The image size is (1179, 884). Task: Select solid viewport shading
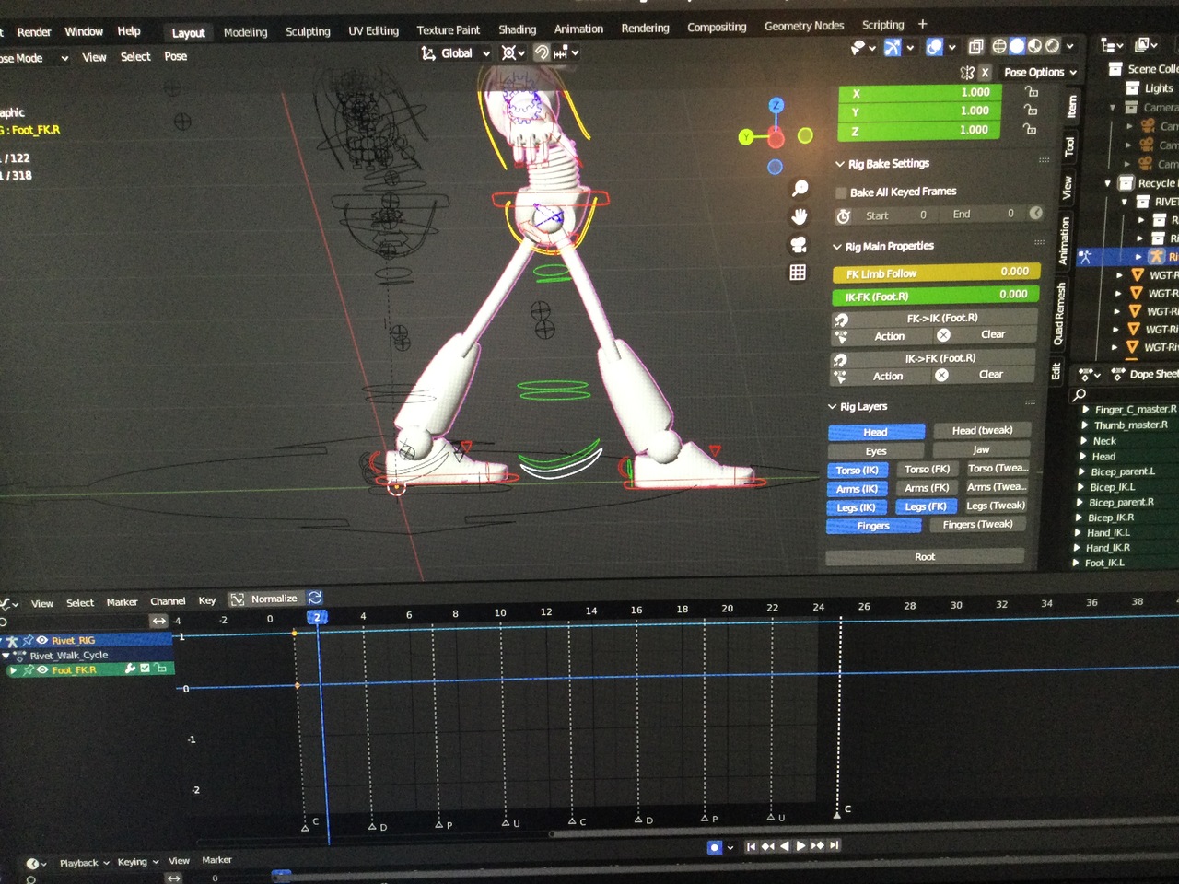pyautogui.click(x=1017, y=45)
